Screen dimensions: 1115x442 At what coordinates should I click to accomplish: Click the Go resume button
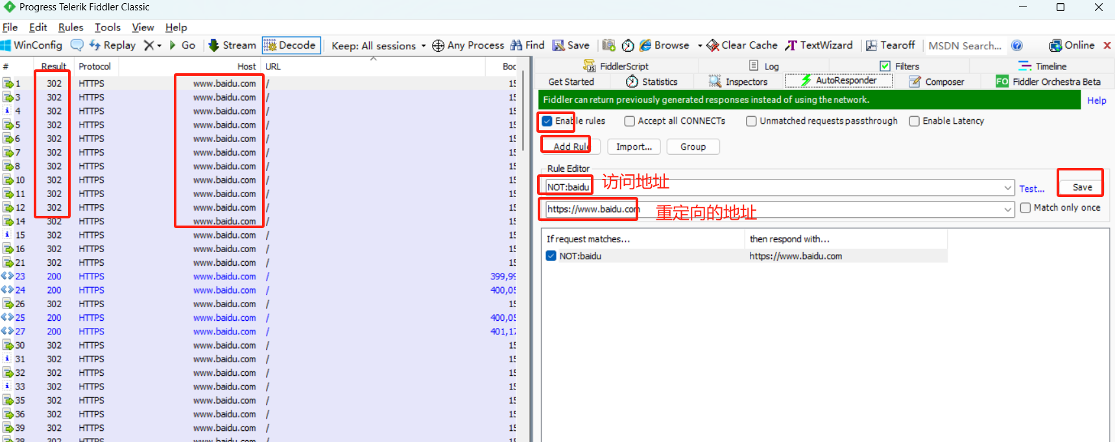[x=182, y=45]
